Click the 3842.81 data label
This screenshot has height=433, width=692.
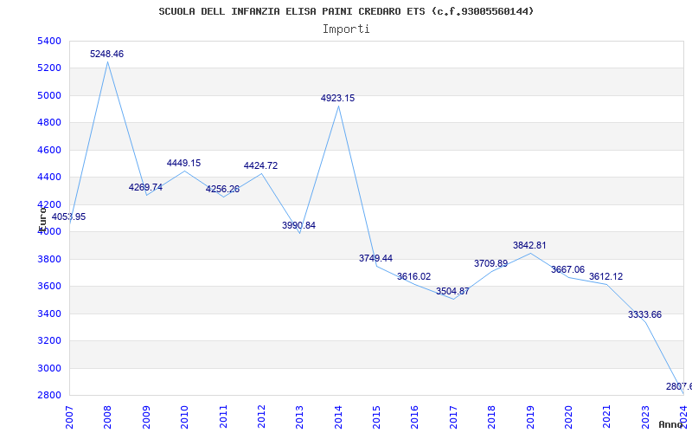click(529, 245)
